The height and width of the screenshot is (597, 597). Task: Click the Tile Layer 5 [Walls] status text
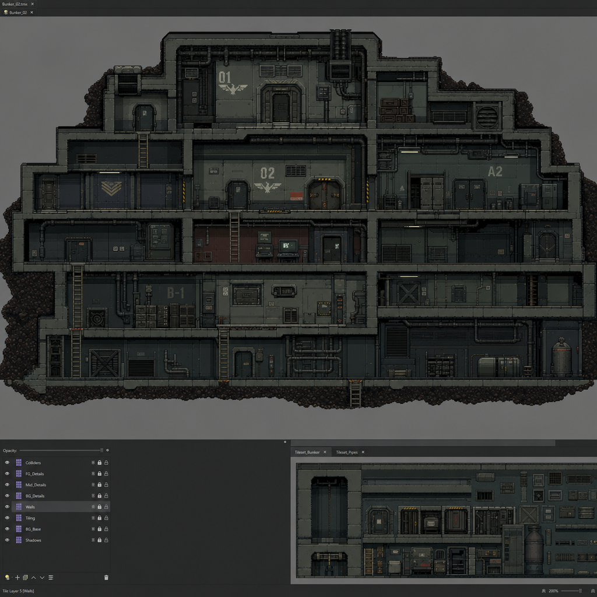18,591
